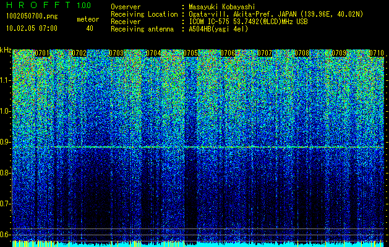Click the file name 1002050700.png
Viewport: 389px width, 247px height.
[32, 17]
